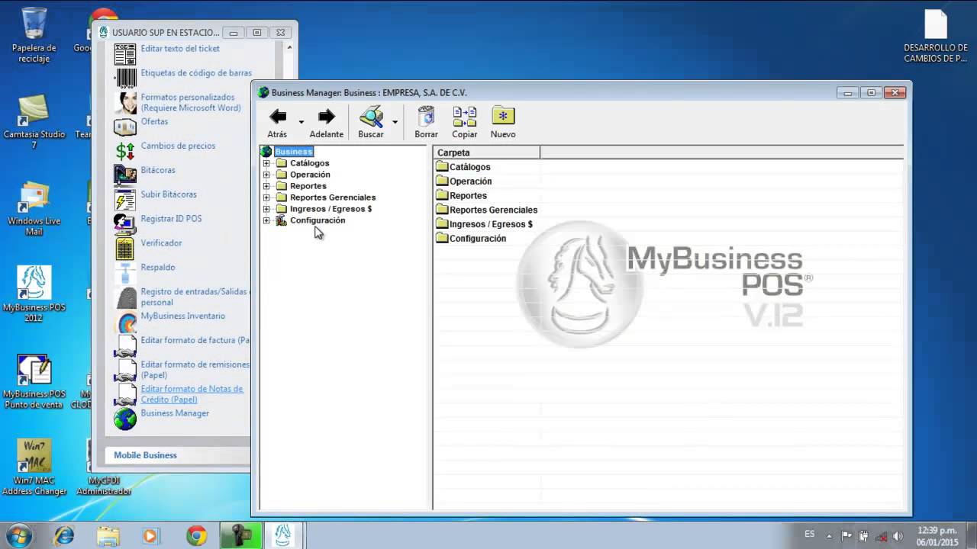Image resolution: width=977 pixels, height=549 pixels.
Task: Open the Bitácoras link
Action: (158, 171)
